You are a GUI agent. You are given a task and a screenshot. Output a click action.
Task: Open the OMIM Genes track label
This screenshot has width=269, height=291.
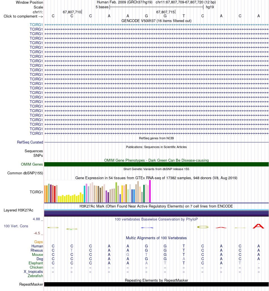click(x=32, y=164)
